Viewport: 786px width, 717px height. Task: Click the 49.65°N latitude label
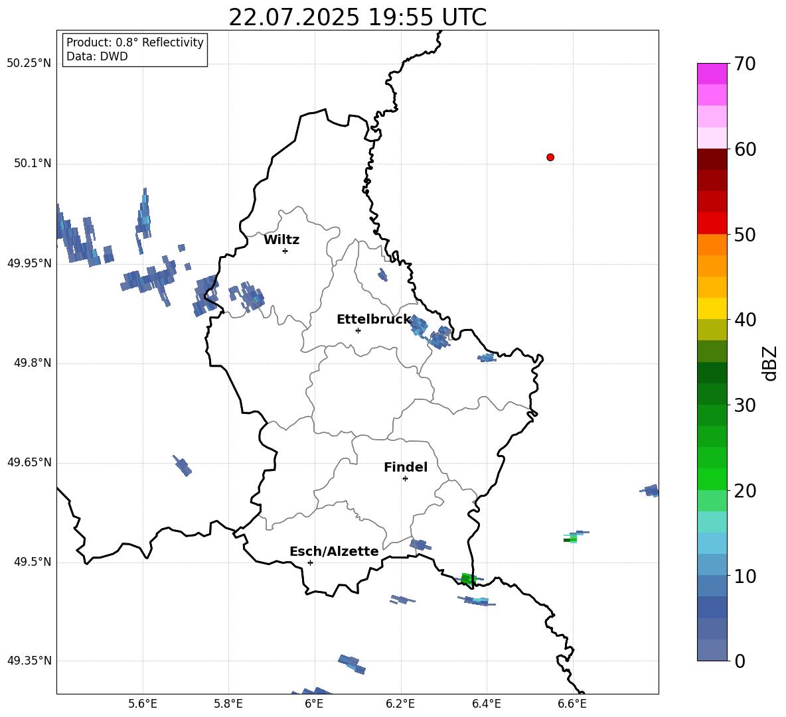pos(29,462)
